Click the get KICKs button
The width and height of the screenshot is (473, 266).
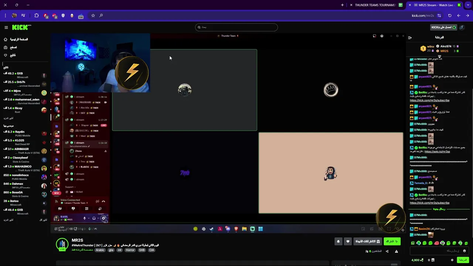click(444, 27)
